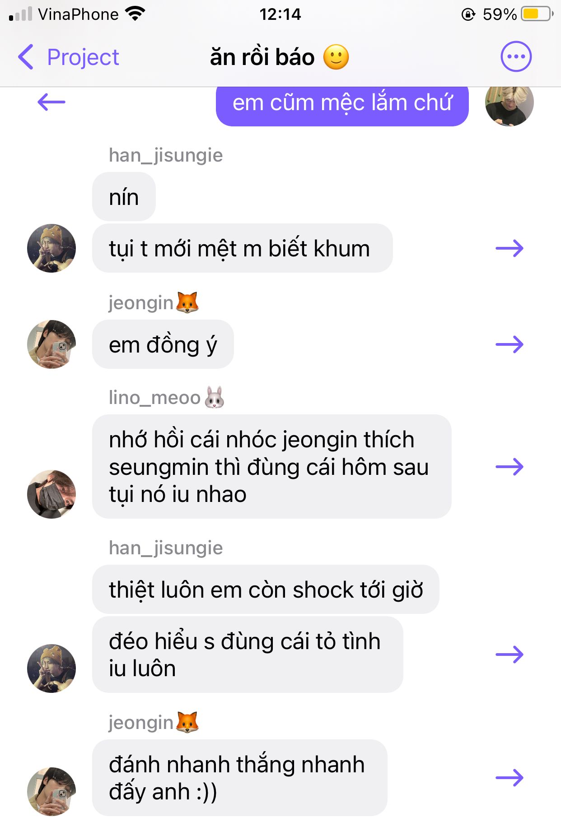
Task: Tap the arrow next to "tụi t mới mệt" message
Action: [509, 248]
